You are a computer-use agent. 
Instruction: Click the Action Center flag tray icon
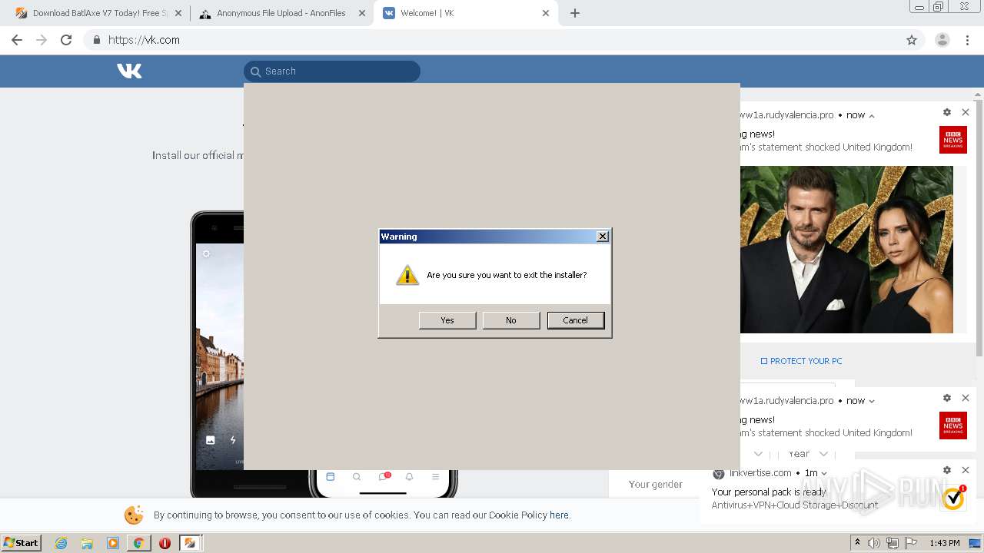(x=911, y=543)
